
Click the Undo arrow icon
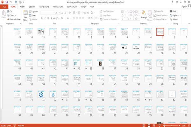click(x=11, y=2)
